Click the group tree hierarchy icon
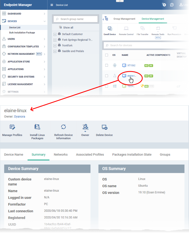The height and width of the screenshot is (233, 189). coord(106,19)
